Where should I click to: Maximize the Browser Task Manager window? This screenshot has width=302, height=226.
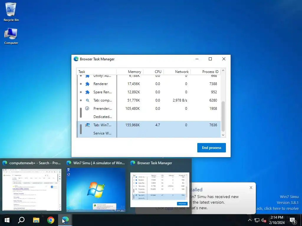point(210,59)
